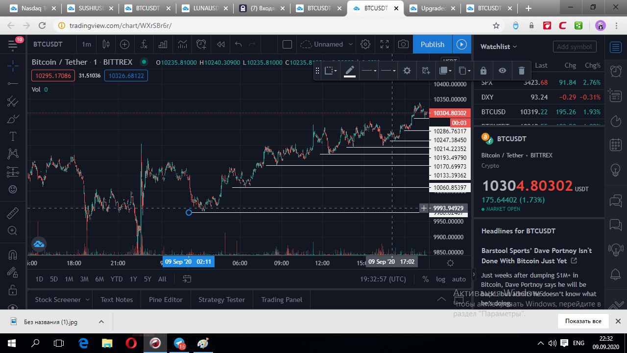The width and height of the screenshot is (627, 353).
Task: Open the TradingView main menu hamburger
Action: [13, 45]
